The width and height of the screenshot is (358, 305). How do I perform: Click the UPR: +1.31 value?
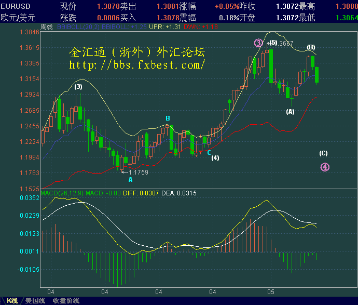click(x=165, y=27)
